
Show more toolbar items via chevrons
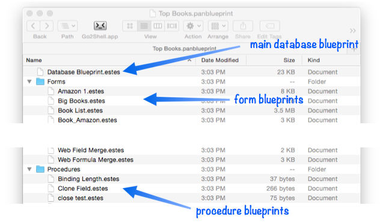(353, 31)
